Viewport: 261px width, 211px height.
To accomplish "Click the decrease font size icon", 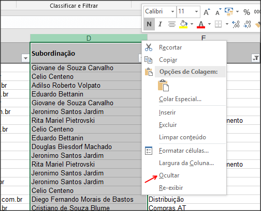I will point(218,12).
